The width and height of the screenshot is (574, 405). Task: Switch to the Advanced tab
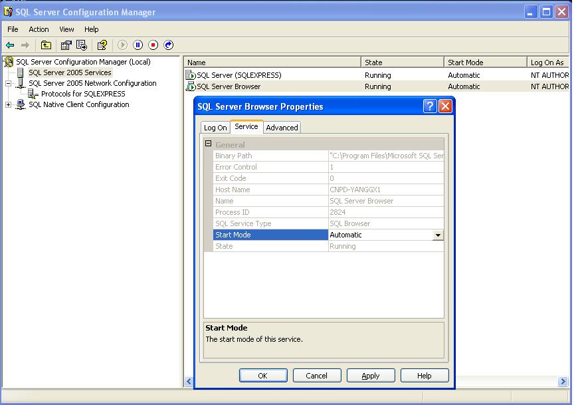282,128
